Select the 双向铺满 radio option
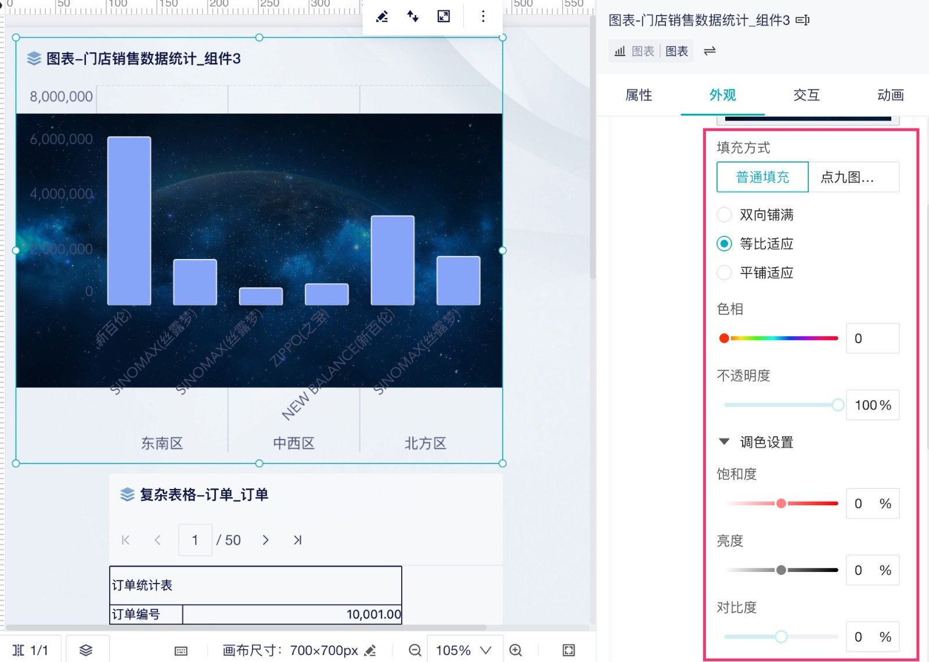 [x=724, y=215]
